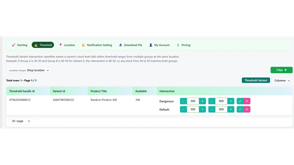
Task: Click the download icon beside Download File
Action: [x=121, y=45]
